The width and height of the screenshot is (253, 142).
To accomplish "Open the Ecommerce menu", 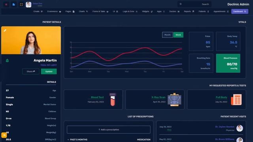I will [54, 11].
